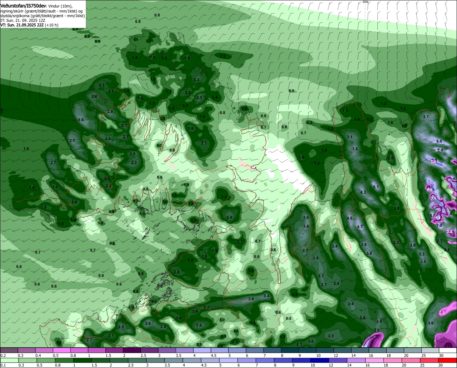
Task: Click the 'IT: Sun. 21. 09. 2025 12Z' line
Action: click(x=22, y=20)
